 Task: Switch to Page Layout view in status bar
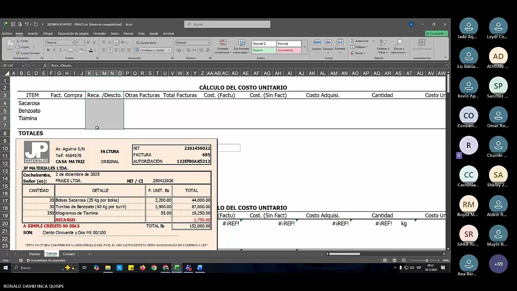click(x=394, y=260)
